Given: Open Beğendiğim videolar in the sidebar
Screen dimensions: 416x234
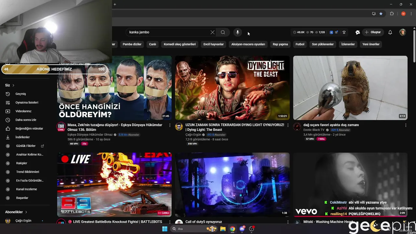Looking at the screenshot, I should [25, 128].
